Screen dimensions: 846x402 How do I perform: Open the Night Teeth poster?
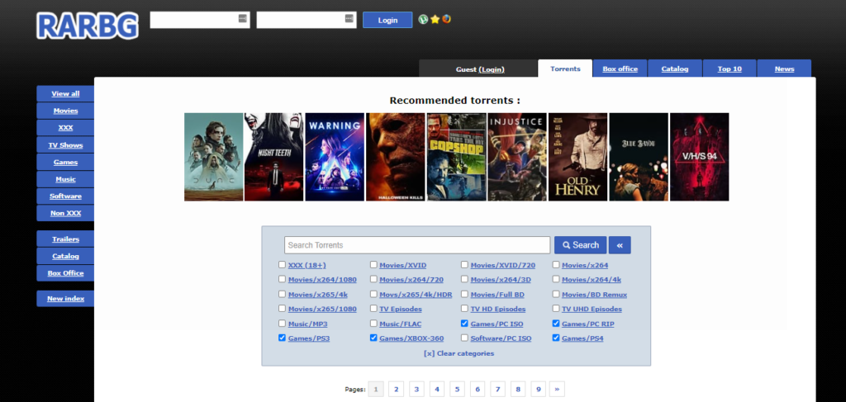point(273,157)
